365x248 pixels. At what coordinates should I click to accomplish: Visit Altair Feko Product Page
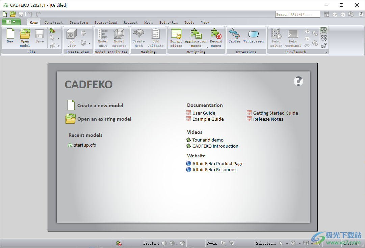[x=215, y=164]
